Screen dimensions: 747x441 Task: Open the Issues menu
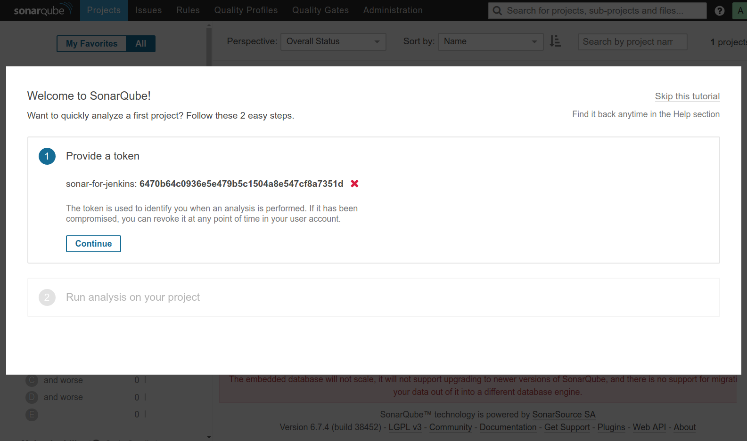tap(148, 10)
